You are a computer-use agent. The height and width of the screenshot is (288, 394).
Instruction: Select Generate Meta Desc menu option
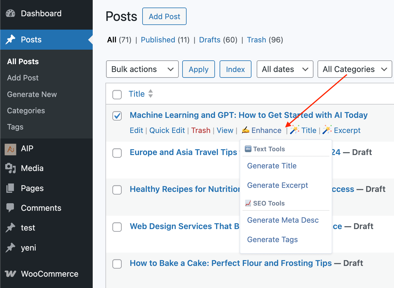283,220
